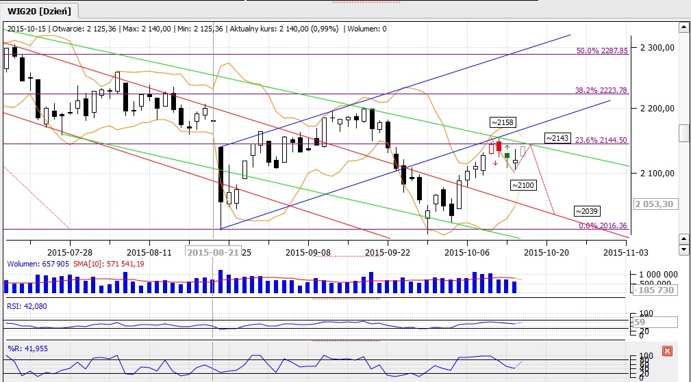Image resolution: width=691 pixels, height=382 pixels.
Task: Click the ~2100 price annotation label
Action: click(x=523, y=185)
